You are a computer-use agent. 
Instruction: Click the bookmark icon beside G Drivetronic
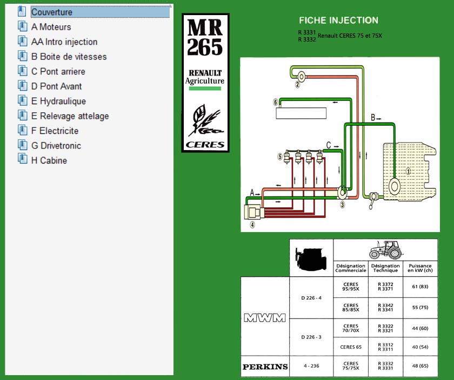(22, 145)
